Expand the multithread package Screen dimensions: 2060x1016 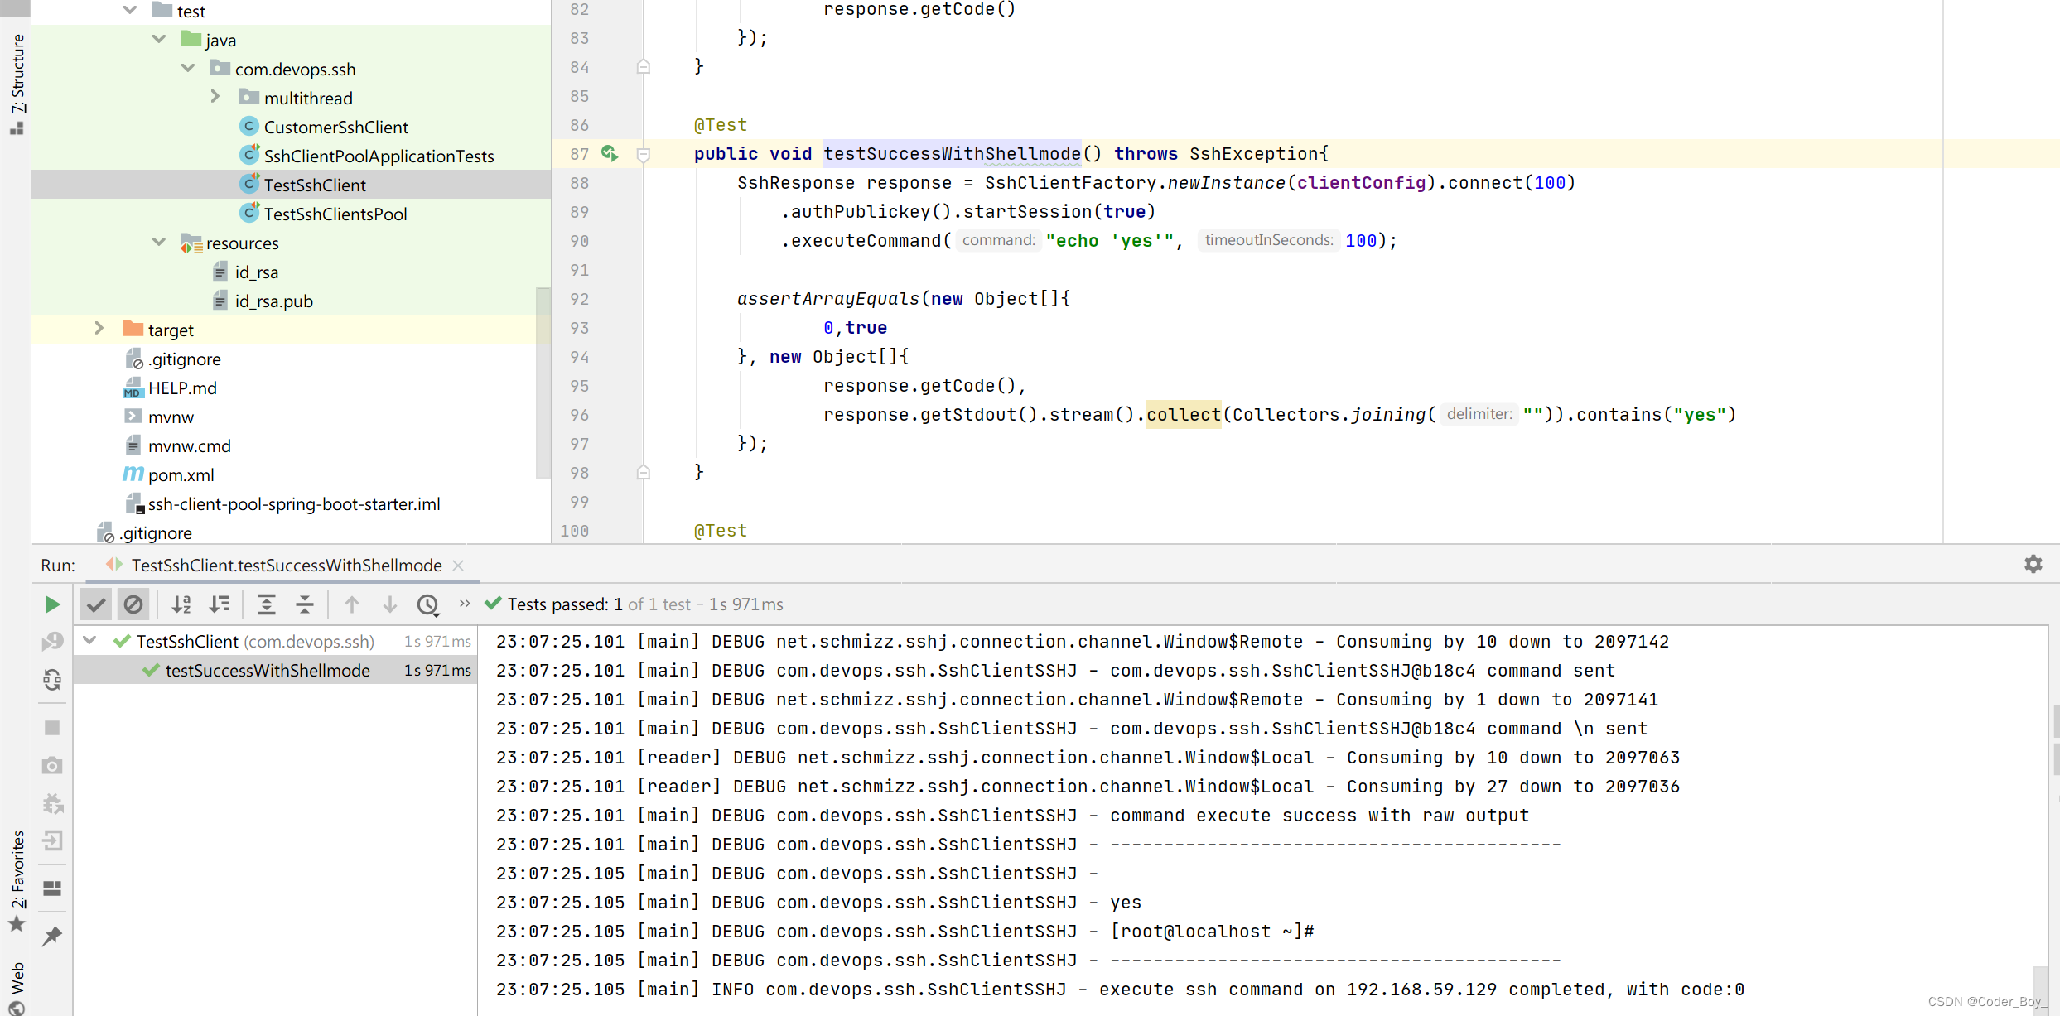pyautogui.click(x=215, y=97)
